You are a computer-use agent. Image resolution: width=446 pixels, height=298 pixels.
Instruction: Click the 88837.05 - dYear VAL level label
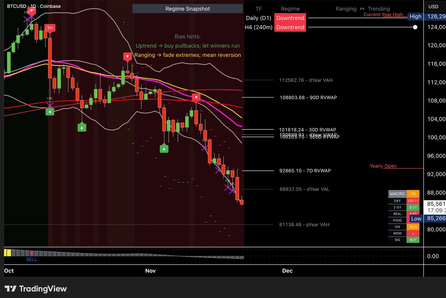pos(305,189)
